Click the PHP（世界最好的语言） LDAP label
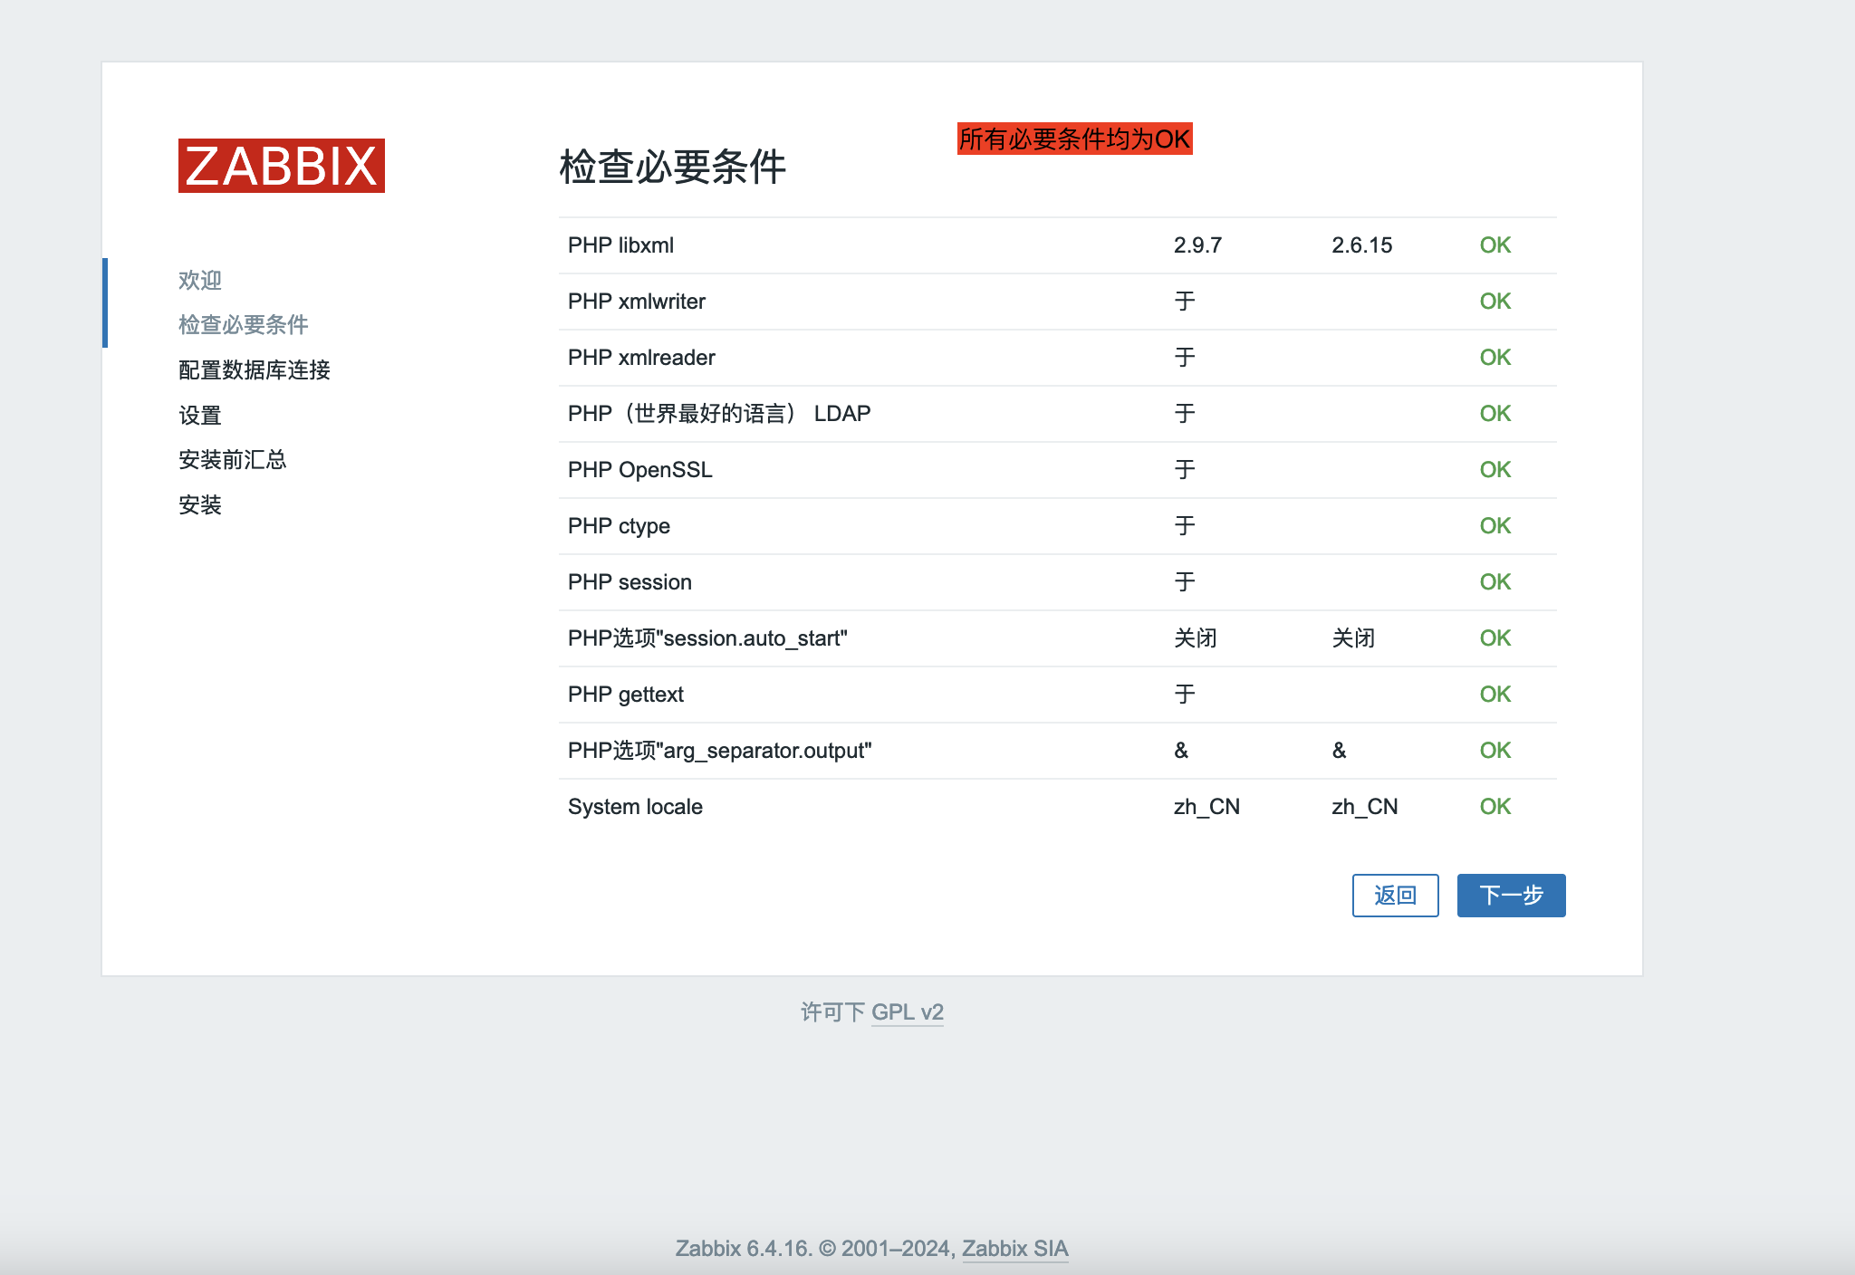 (719, 413)
